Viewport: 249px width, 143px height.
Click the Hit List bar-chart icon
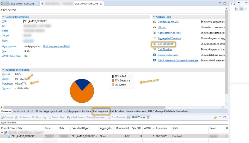tap(154, 27)
